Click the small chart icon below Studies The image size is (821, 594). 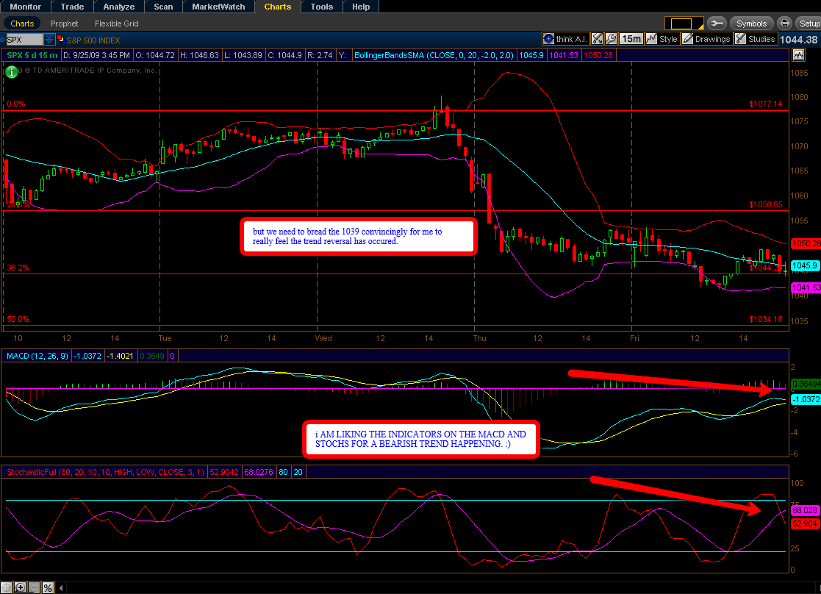[797, 55]
